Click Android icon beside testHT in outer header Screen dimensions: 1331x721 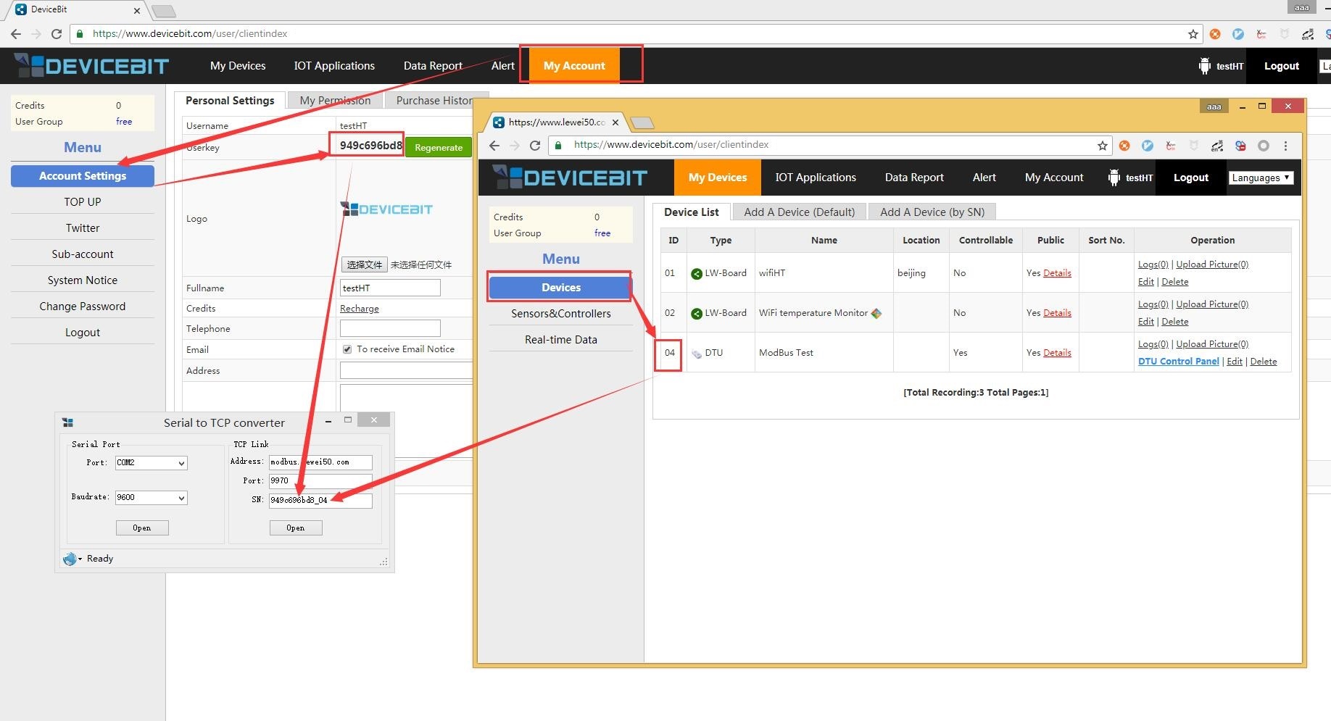click(1204, 66)
